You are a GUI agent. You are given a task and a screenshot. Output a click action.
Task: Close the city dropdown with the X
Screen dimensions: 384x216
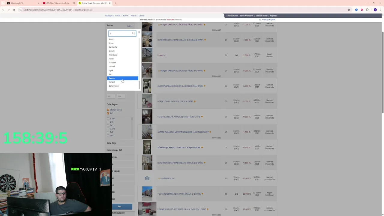click(x=139, y=32)
